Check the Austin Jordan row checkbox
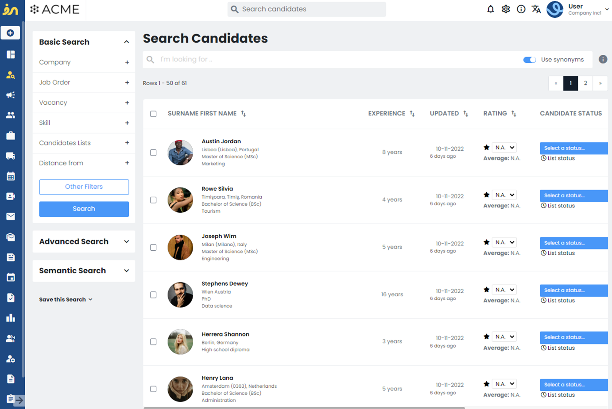Screen dimensions: 612x409 coord(153,153)
